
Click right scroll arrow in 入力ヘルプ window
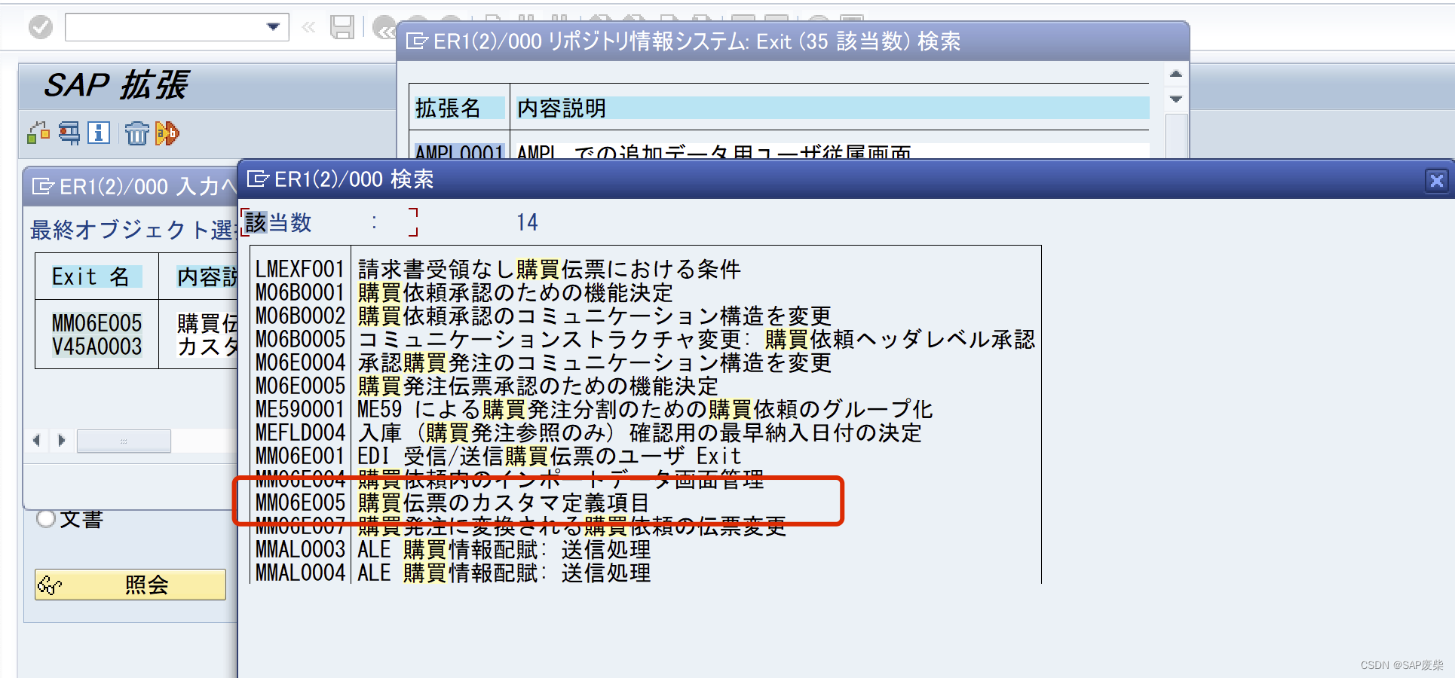62,440
